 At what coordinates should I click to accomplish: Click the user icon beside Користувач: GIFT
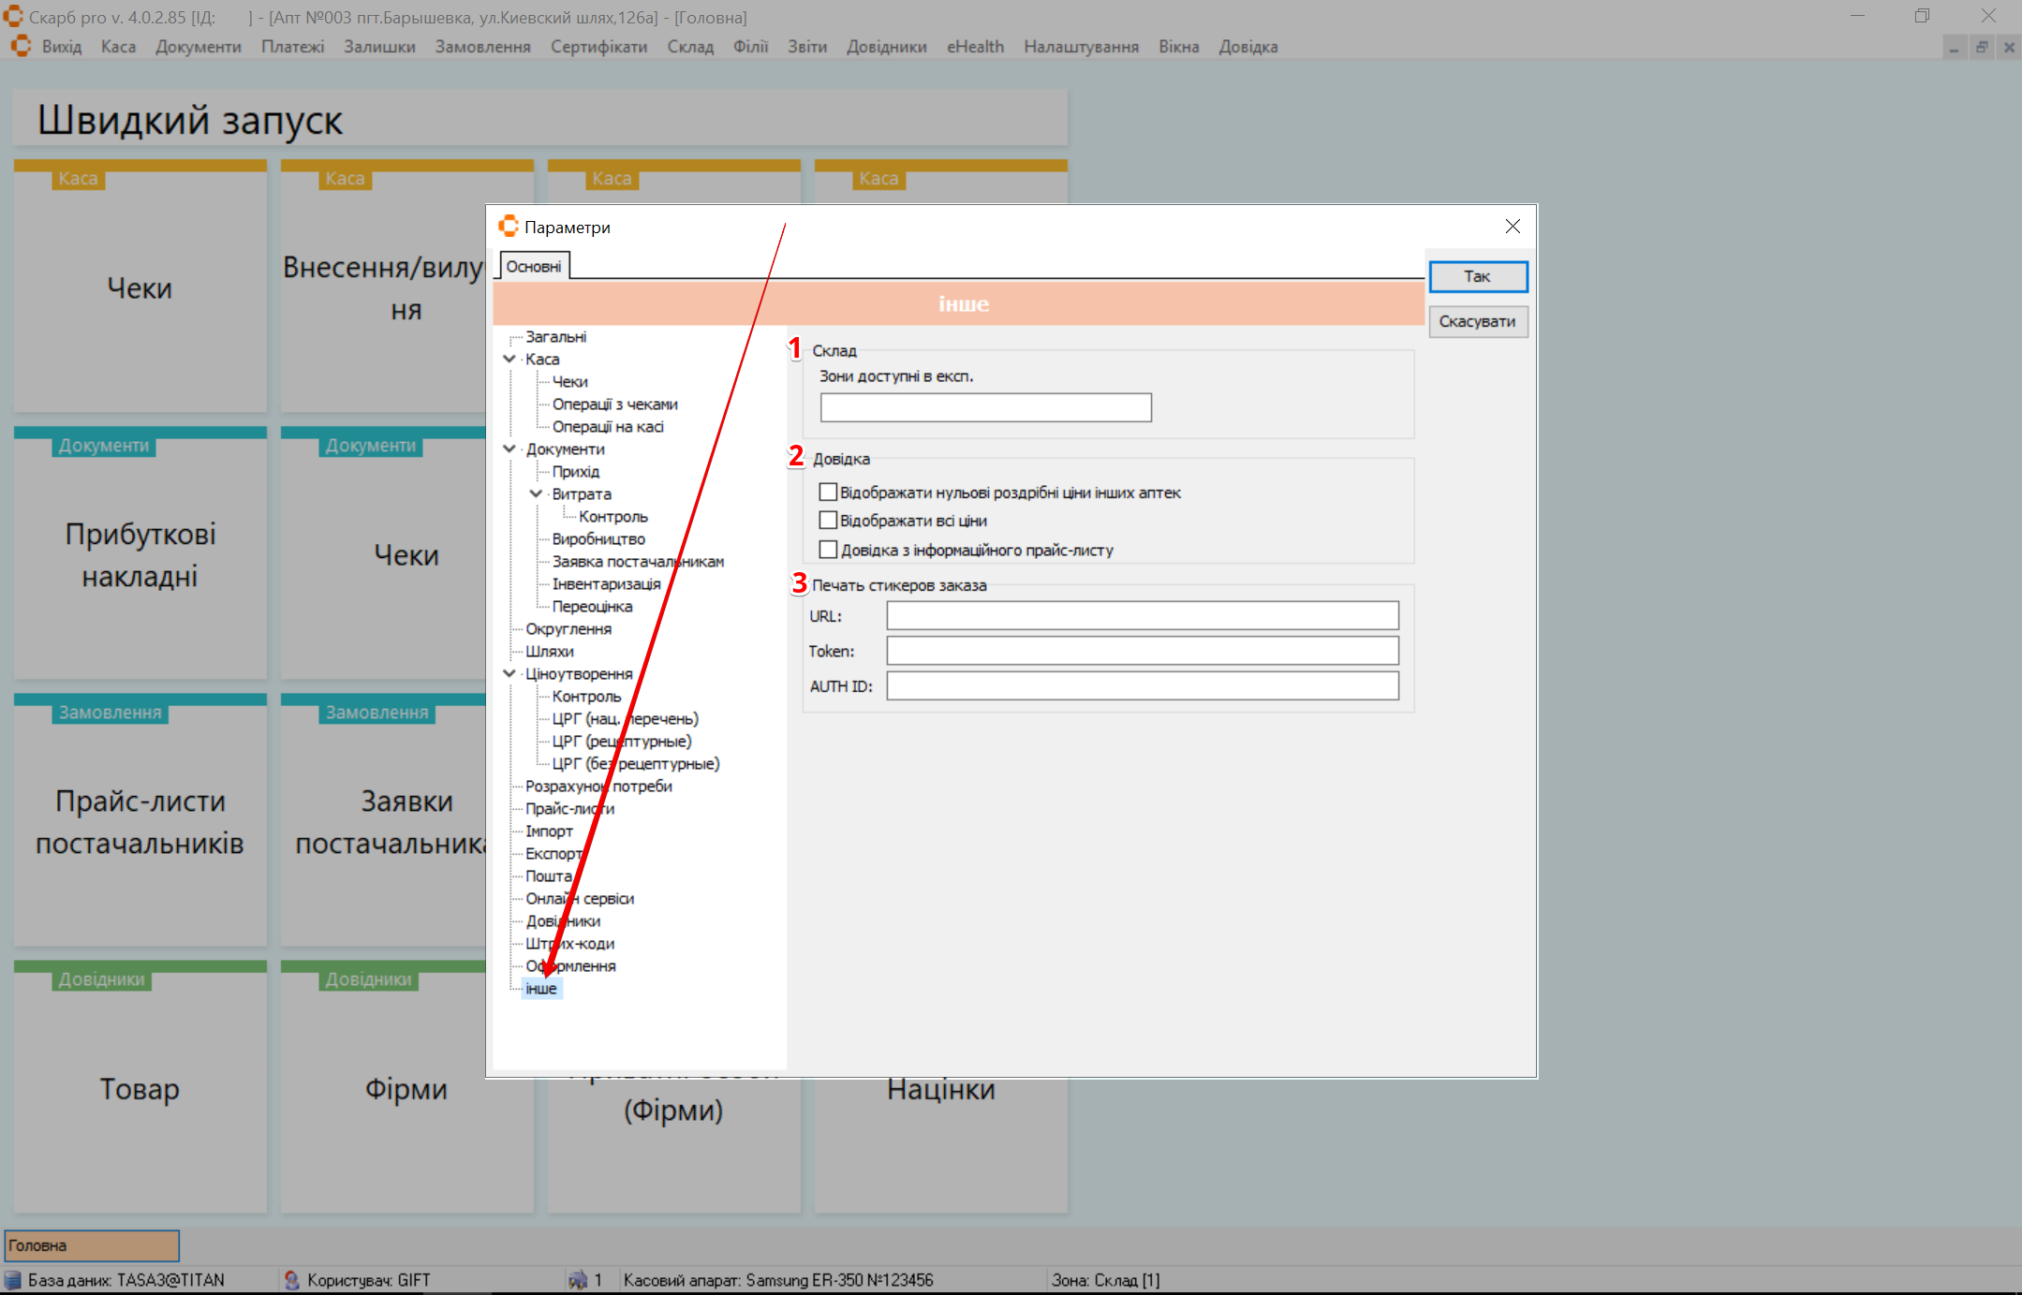[x=291, y=1279]
